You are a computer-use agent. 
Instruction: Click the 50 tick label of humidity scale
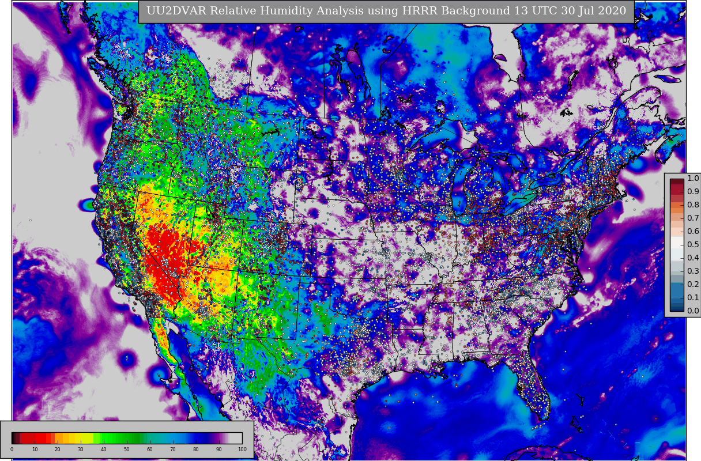(127, 449)
